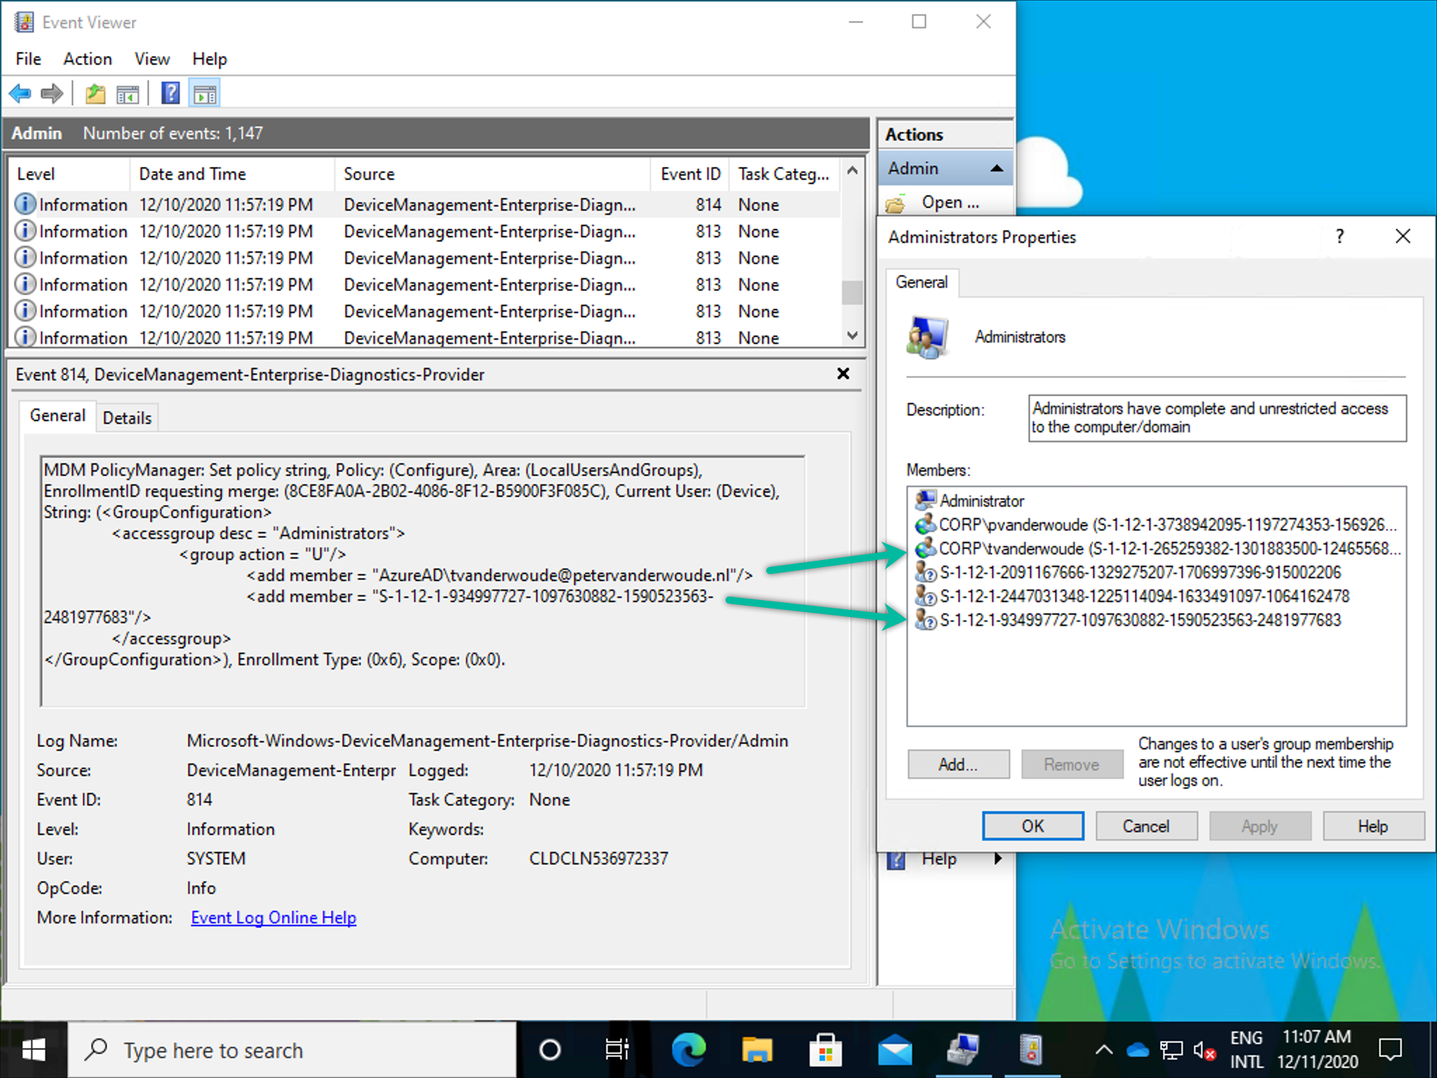Open Mail from the taskbar
1437x1078 pixels.
[895, 1049]
